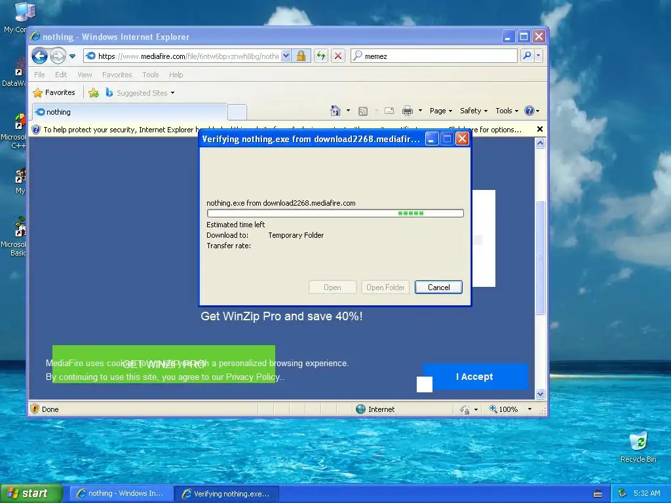
Task: Click the Open button in download dialog
Action: [x=332, y=288]
